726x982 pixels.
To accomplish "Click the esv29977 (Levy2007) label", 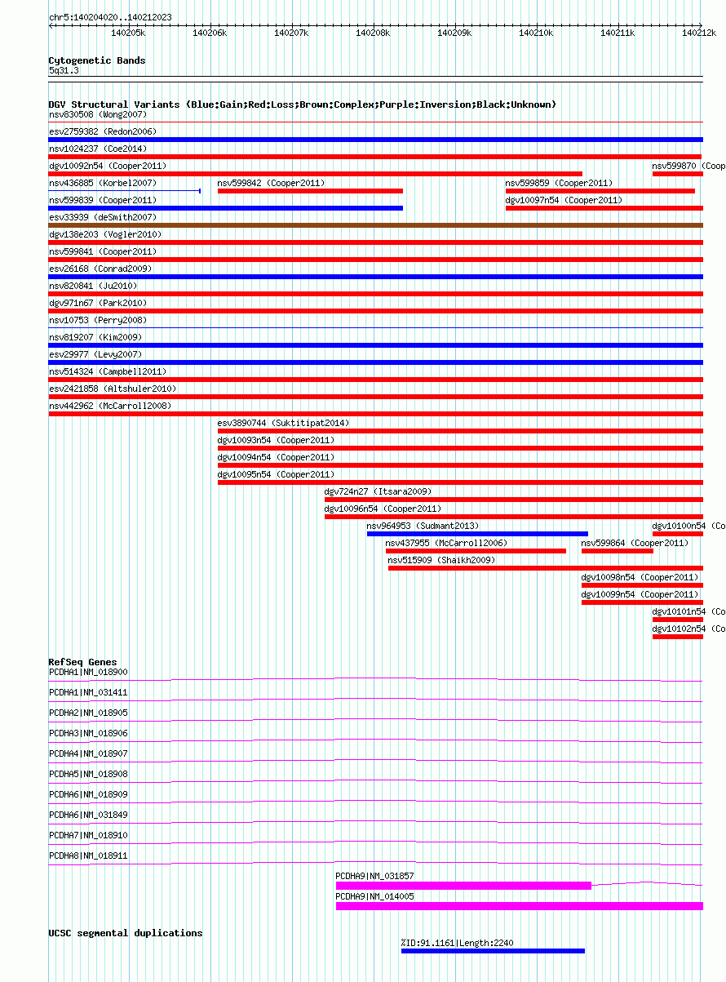I will tap(95, 354).
